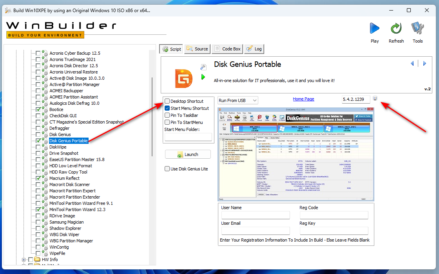
Task: Click script icon beside CheckDisk GUI
Action: [x=45, y=115]
